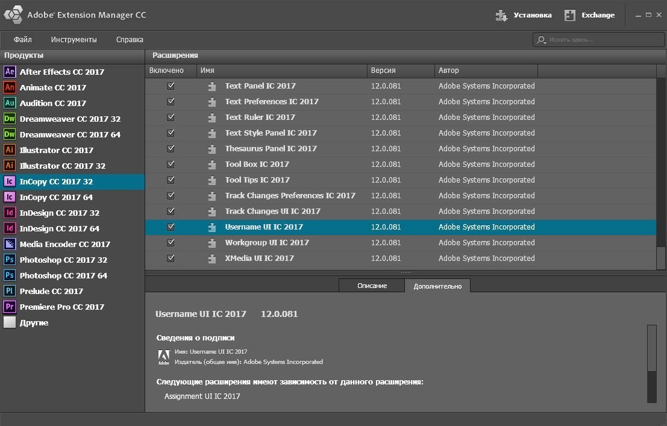Select the Workgroup UI IC 2017 row name
This screenshot has height=426, width=667.
tap(267, 243)
